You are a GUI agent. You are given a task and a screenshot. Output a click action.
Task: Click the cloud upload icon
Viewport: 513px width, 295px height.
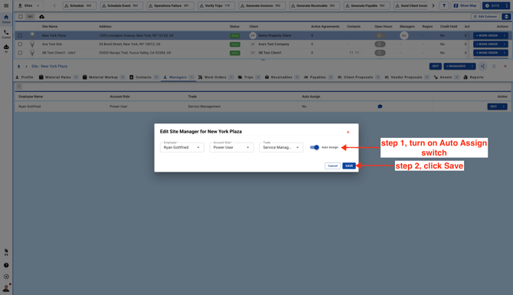coord(42,17)
